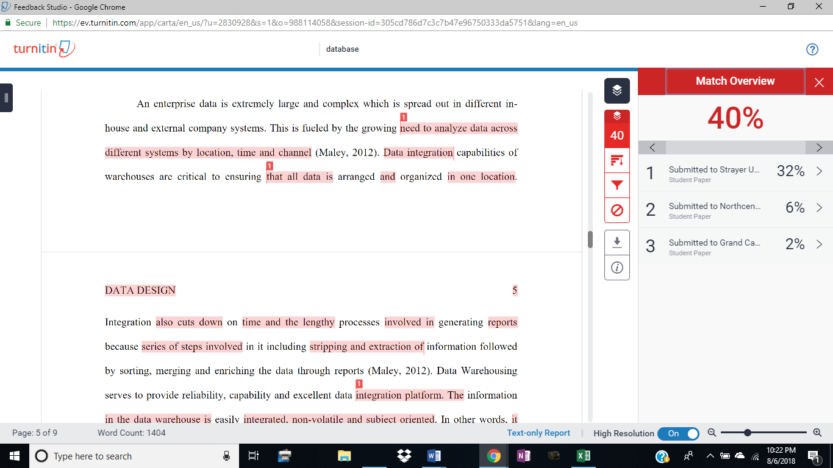Open Dropbox from the taskbar
The width and height of the screenshot is (833, 468).
click(403, 456)
